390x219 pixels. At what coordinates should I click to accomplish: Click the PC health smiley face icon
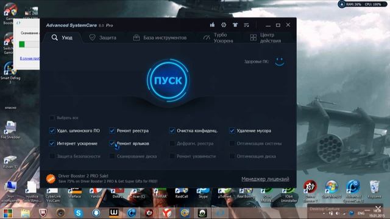coord(280,61)
